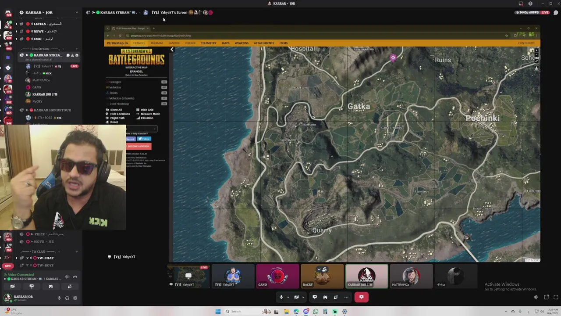Add a channel in 7W CLAN category
The image size is (561, 316).
(77, 252)
